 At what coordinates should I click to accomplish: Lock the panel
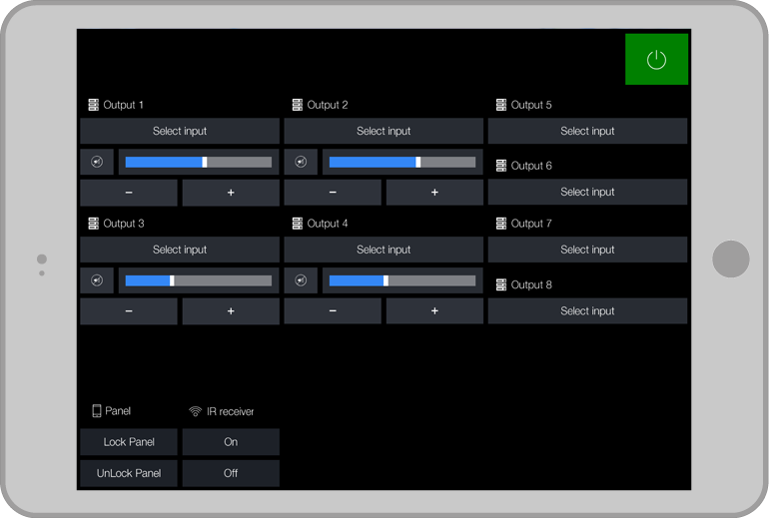click(129, 442)
